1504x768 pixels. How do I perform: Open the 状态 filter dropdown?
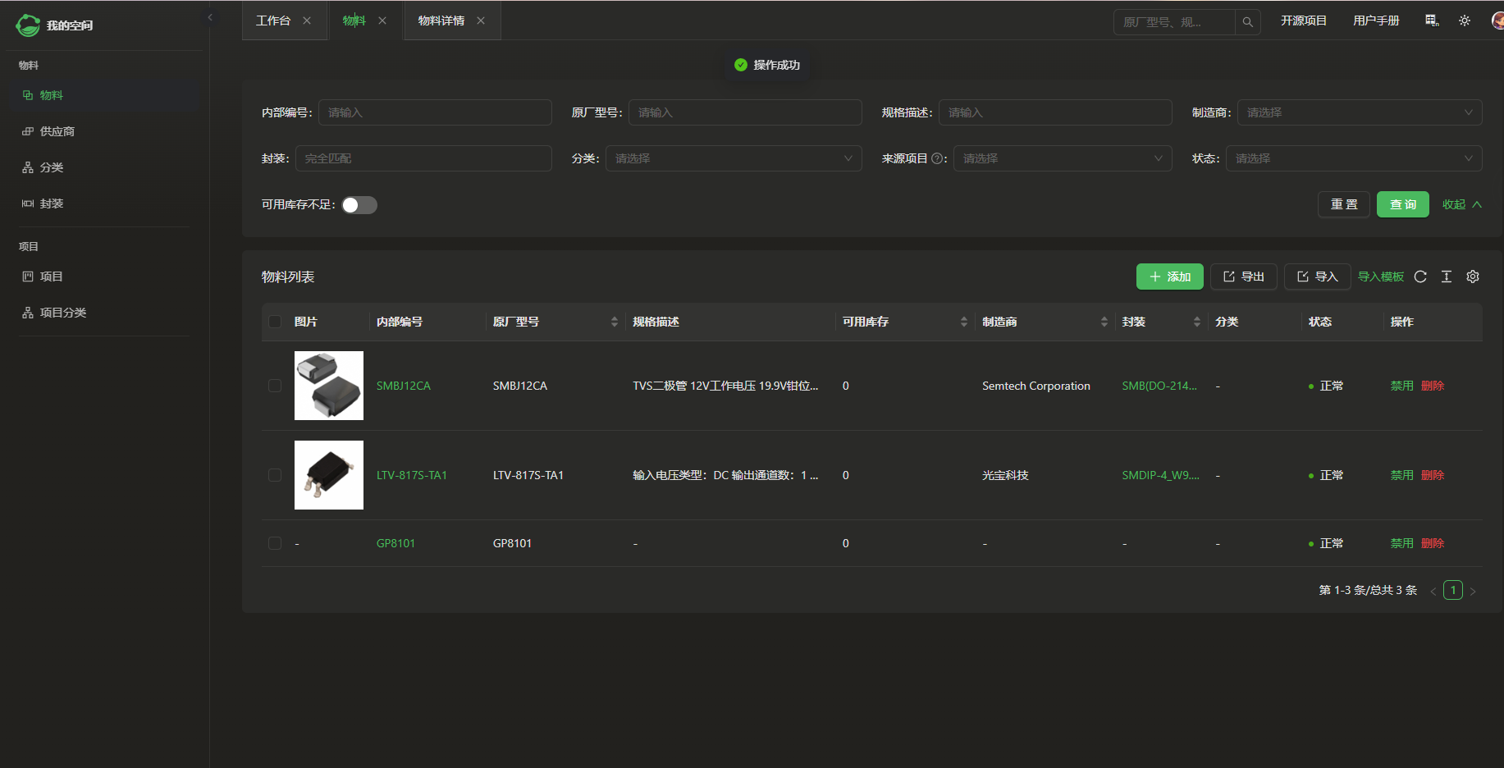[x=1353, y=158]
